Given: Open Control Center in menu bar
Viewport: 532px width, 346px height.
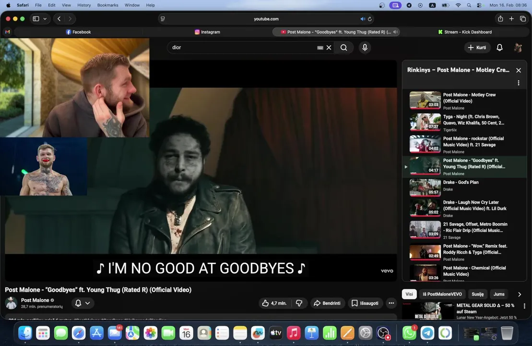Looking at the screenshot, I should coord(479,5).
